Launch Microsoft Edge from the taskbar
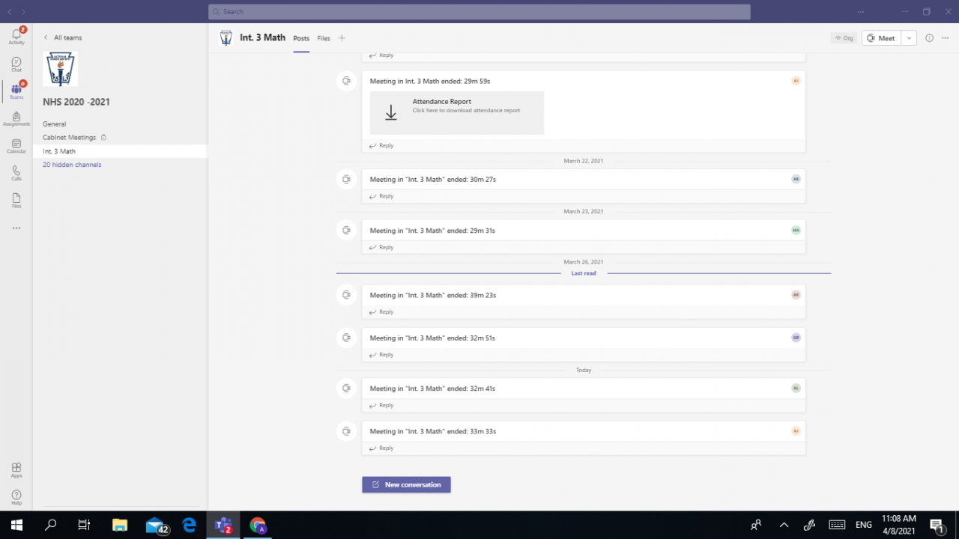This screenshot has height=539, width=959. click(x=190, y=525)
